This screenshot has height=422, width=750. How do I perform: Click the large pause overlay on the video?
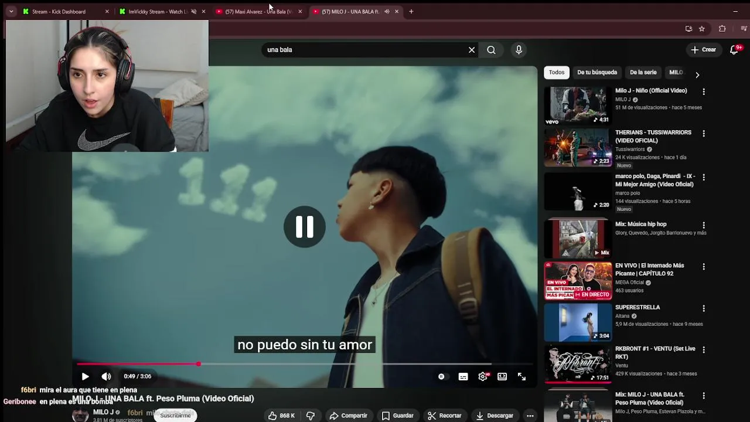coord(305,227)
